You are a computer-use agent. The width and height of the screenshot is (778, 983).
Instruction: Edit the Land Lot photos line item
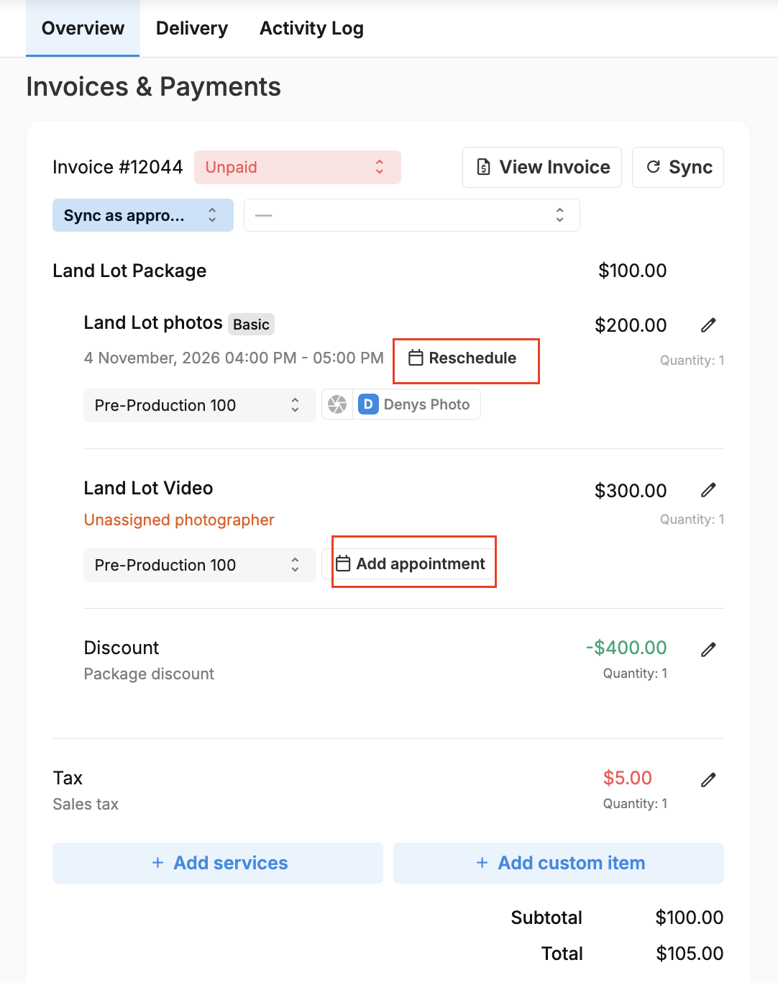pyautogui.click(x=708, y=325)
